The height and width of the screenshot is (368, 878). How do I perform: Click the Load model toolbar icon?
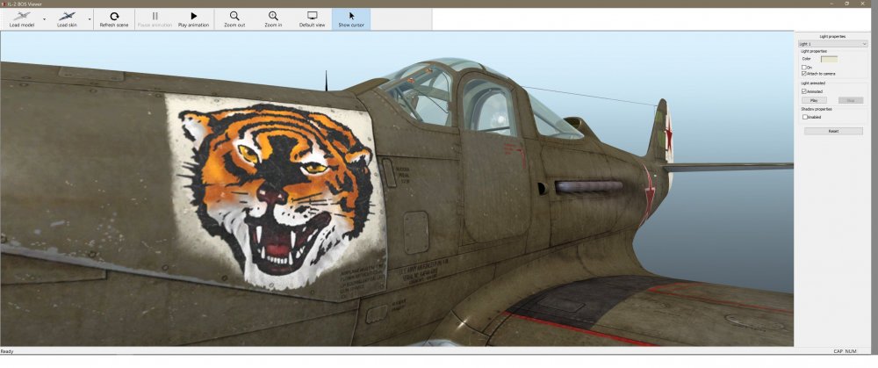pos(21,18)
